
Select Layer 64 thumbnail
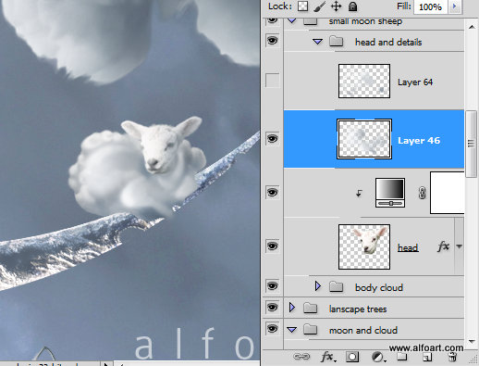pos(364,81)
